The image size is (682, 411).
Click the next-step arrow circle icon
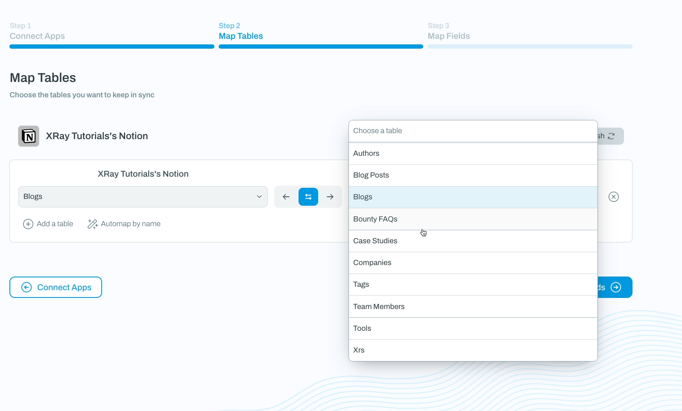pos(616,287)
